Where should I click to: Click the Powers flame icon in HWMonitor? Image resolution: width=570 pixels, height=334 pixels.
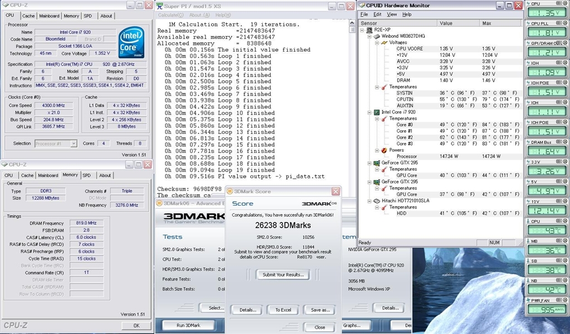click(x=384, y=150)
